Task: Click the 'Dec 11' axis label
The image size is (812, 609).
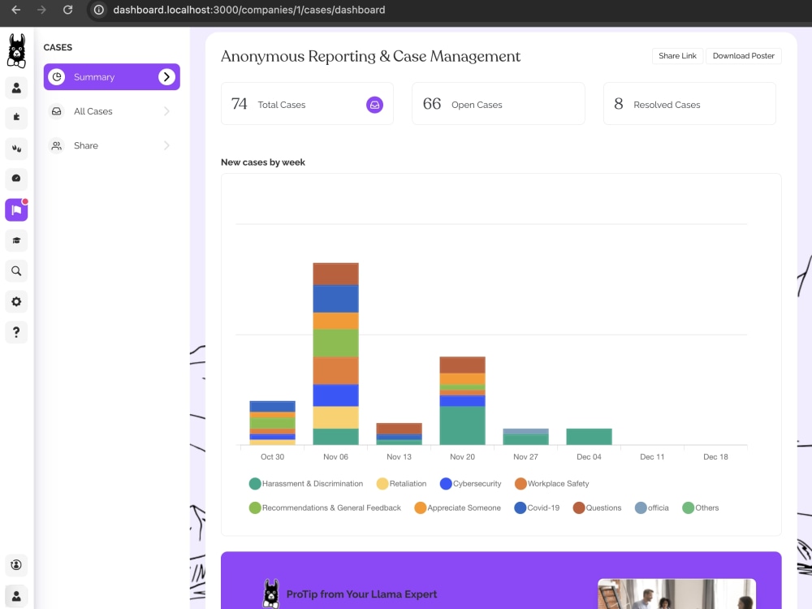Action: tap(652, 456)
